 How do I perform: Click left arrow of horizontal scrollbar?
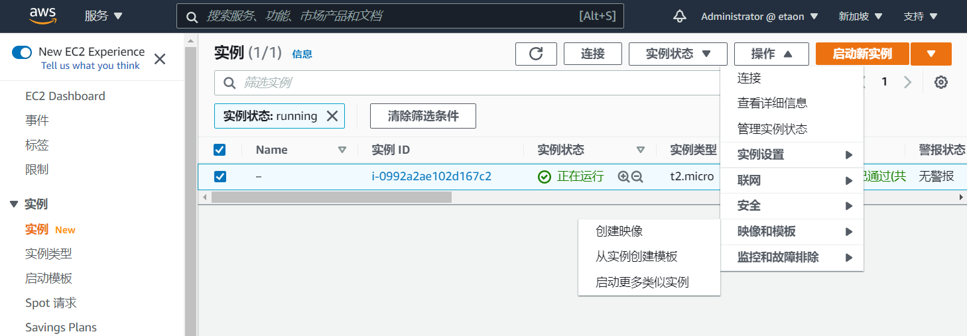(x=204, y=197)
